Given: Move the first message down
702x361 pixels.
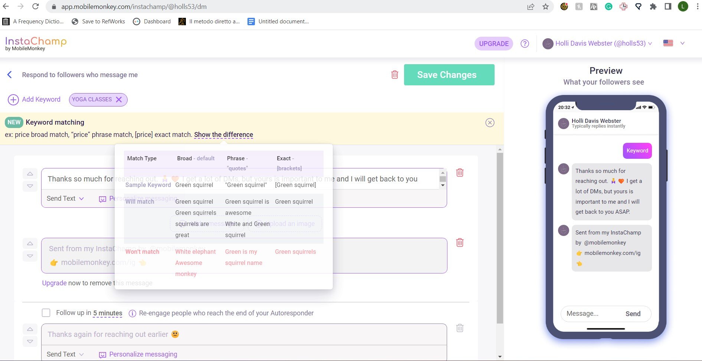Looking at the screenshot, I should tap(30, 186).
